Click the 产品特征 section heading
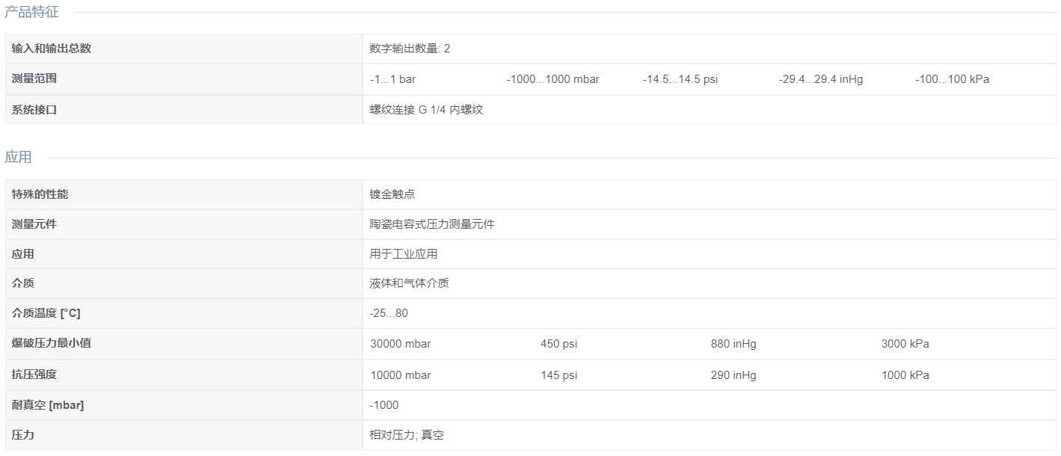 click(31, 12)
